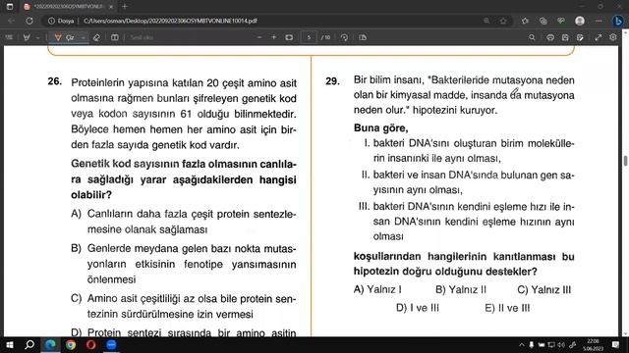Rotate the PDF page
The width and height of the screenshot is (629, 353).
[x=344, y=37]
